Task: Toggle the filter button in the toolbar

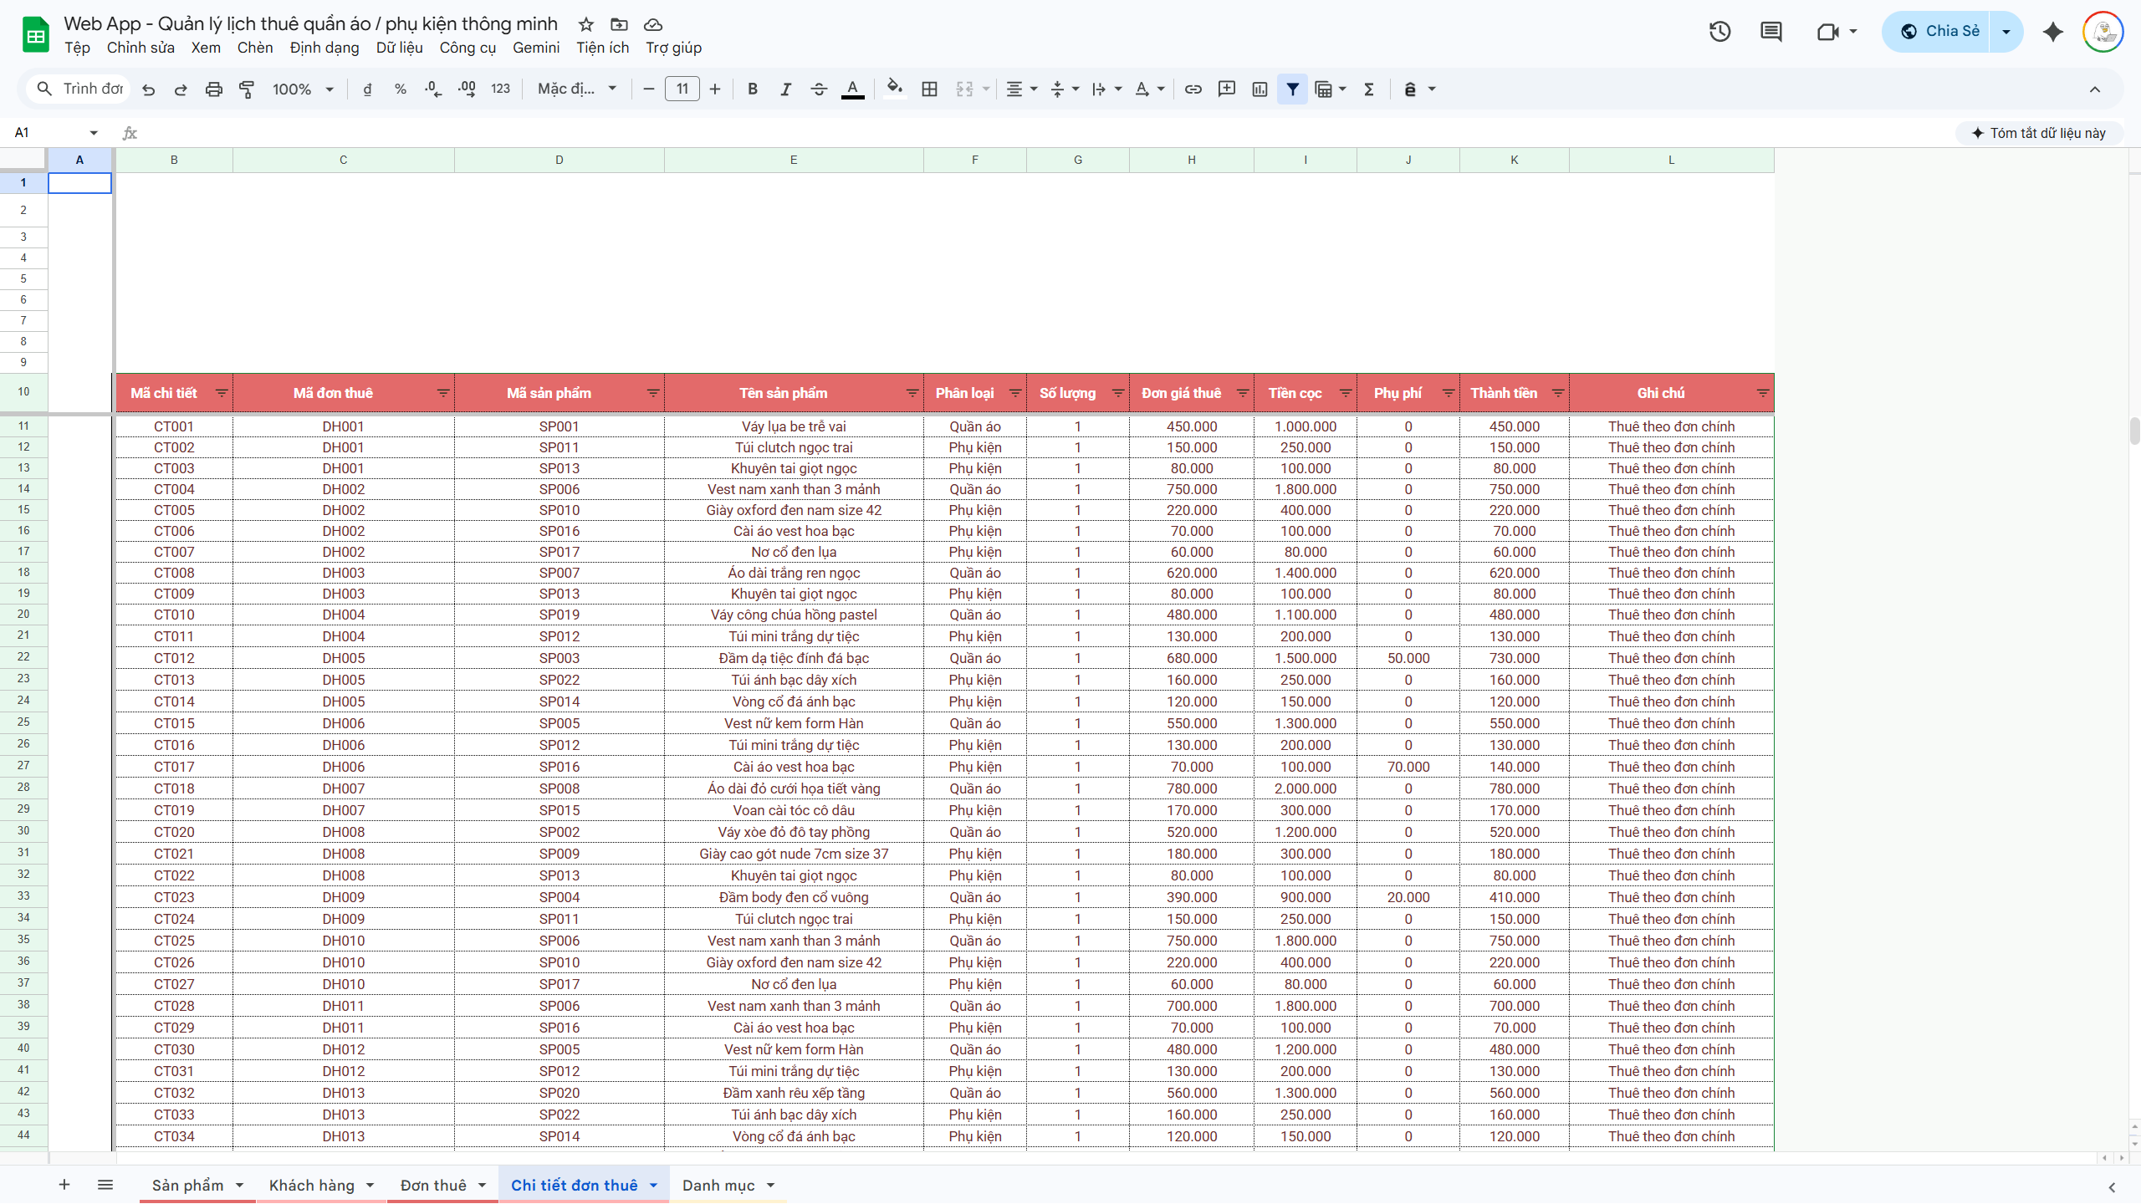Action: pyautogui.click(x=1292, y=89)
